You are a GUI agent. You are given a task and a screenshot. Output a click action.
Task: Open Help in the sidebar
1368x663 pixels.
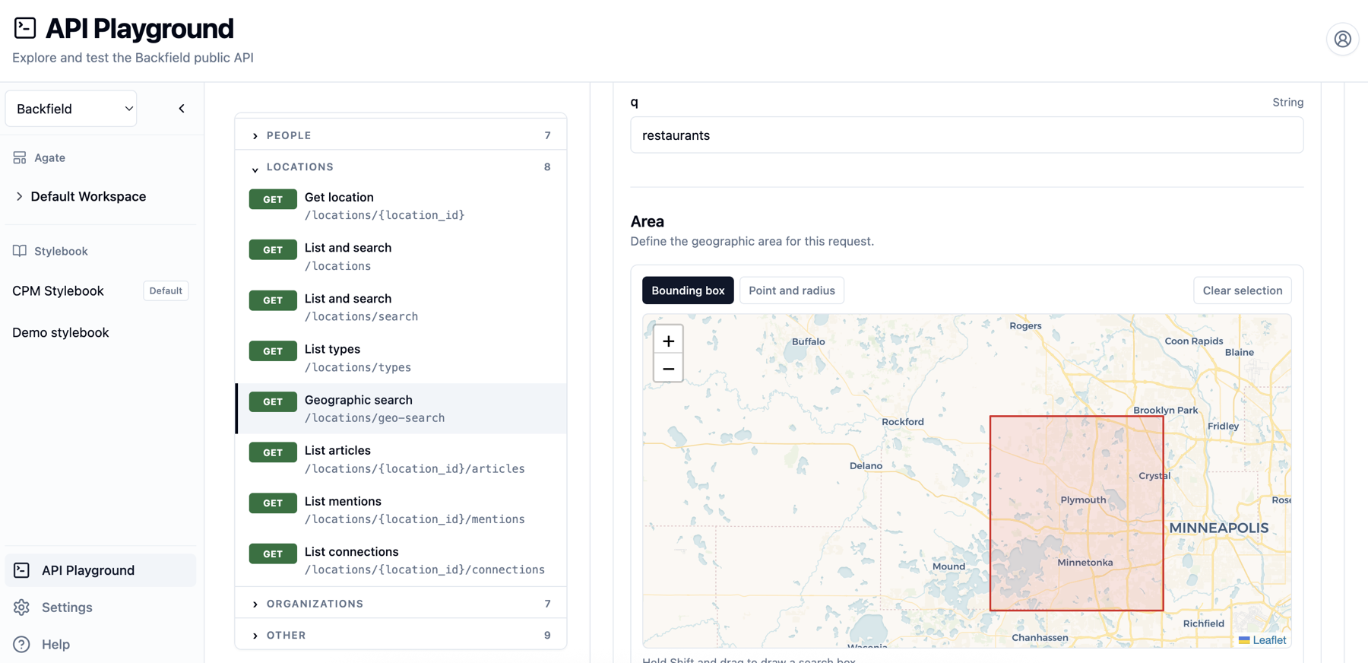[x=100, y=645]
